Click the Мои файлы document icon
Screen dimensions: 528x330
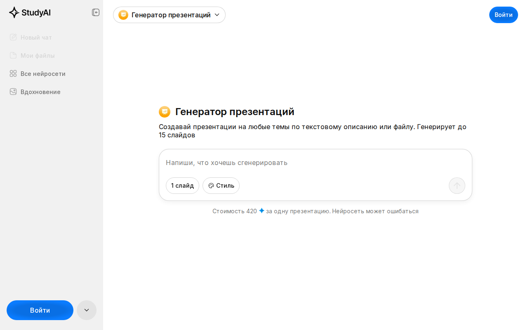point(13,55)
